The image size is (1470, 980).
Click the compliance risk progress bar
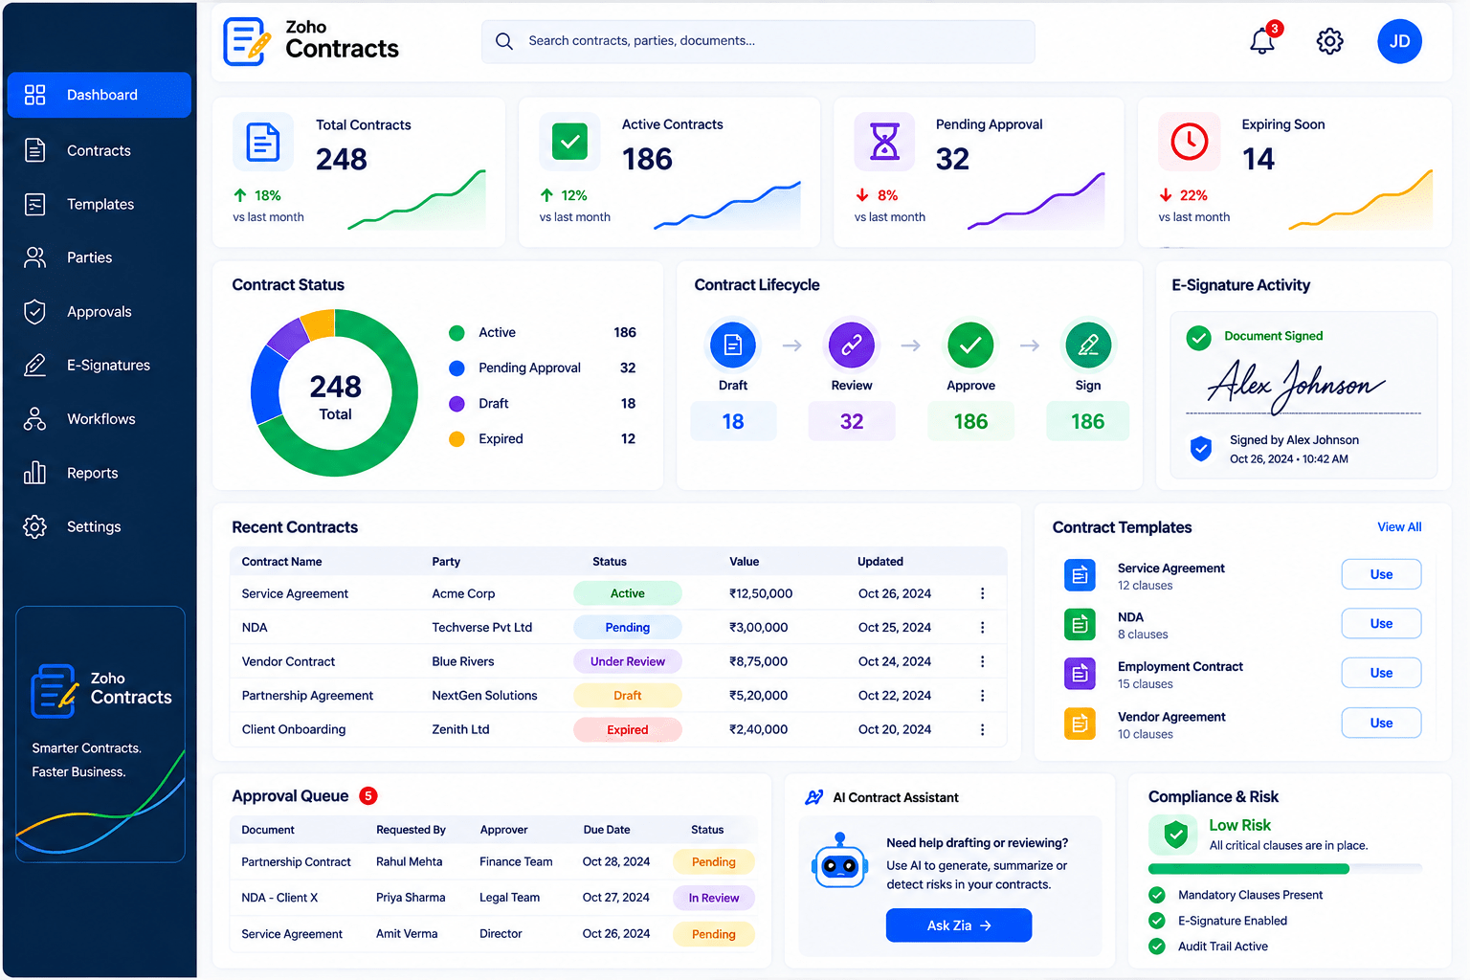1285,869
